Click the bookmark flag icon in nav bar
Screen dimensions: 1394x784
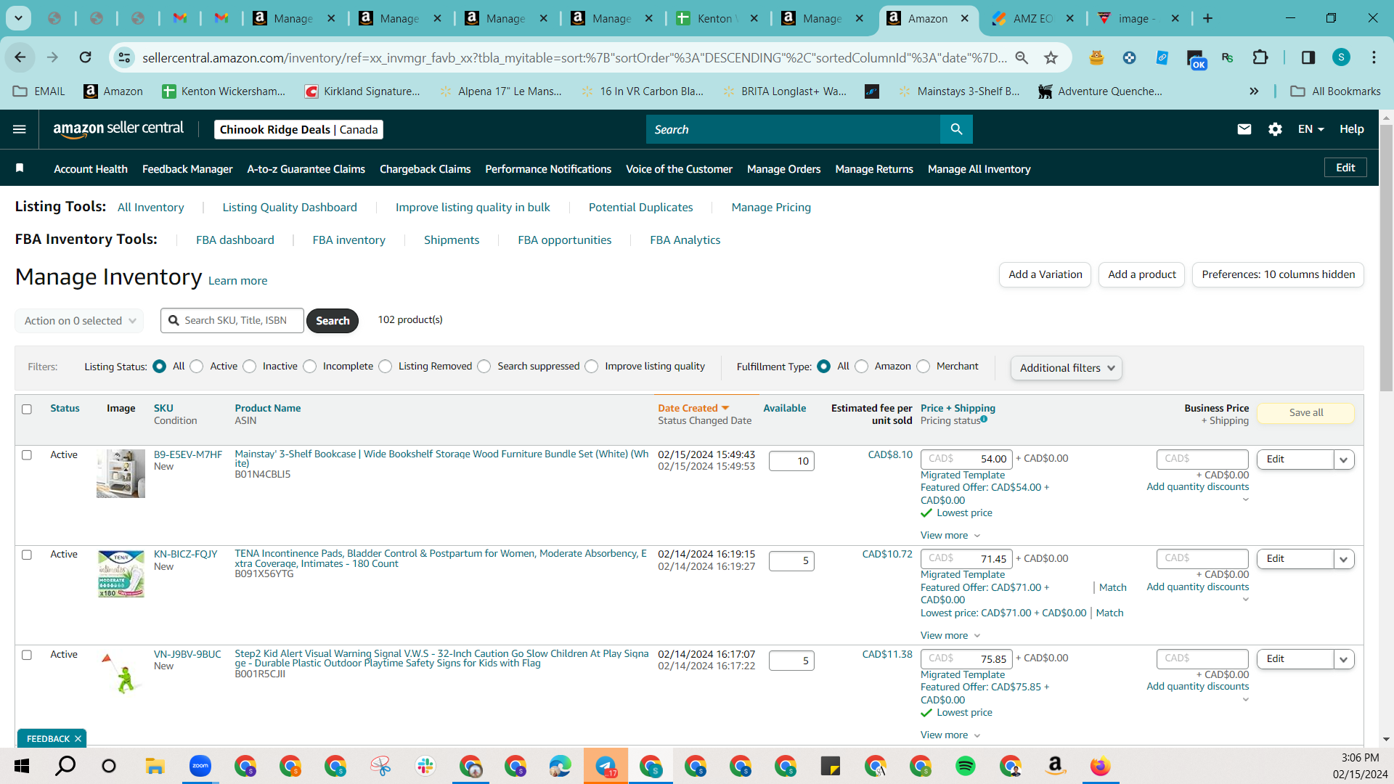[x=20, y=168]
